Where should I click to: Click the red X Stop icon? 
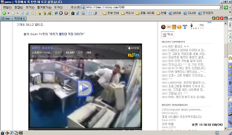[x=22, y=13]
